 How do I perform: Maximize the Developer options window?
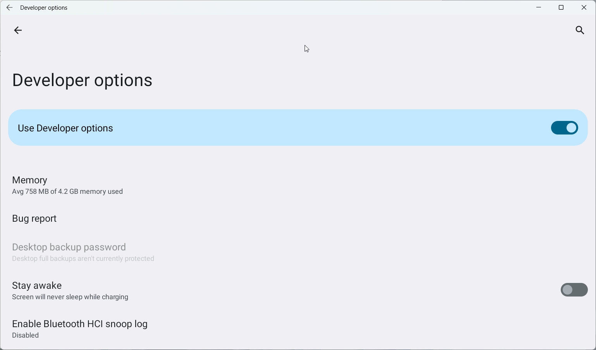[x=561, y=7]
